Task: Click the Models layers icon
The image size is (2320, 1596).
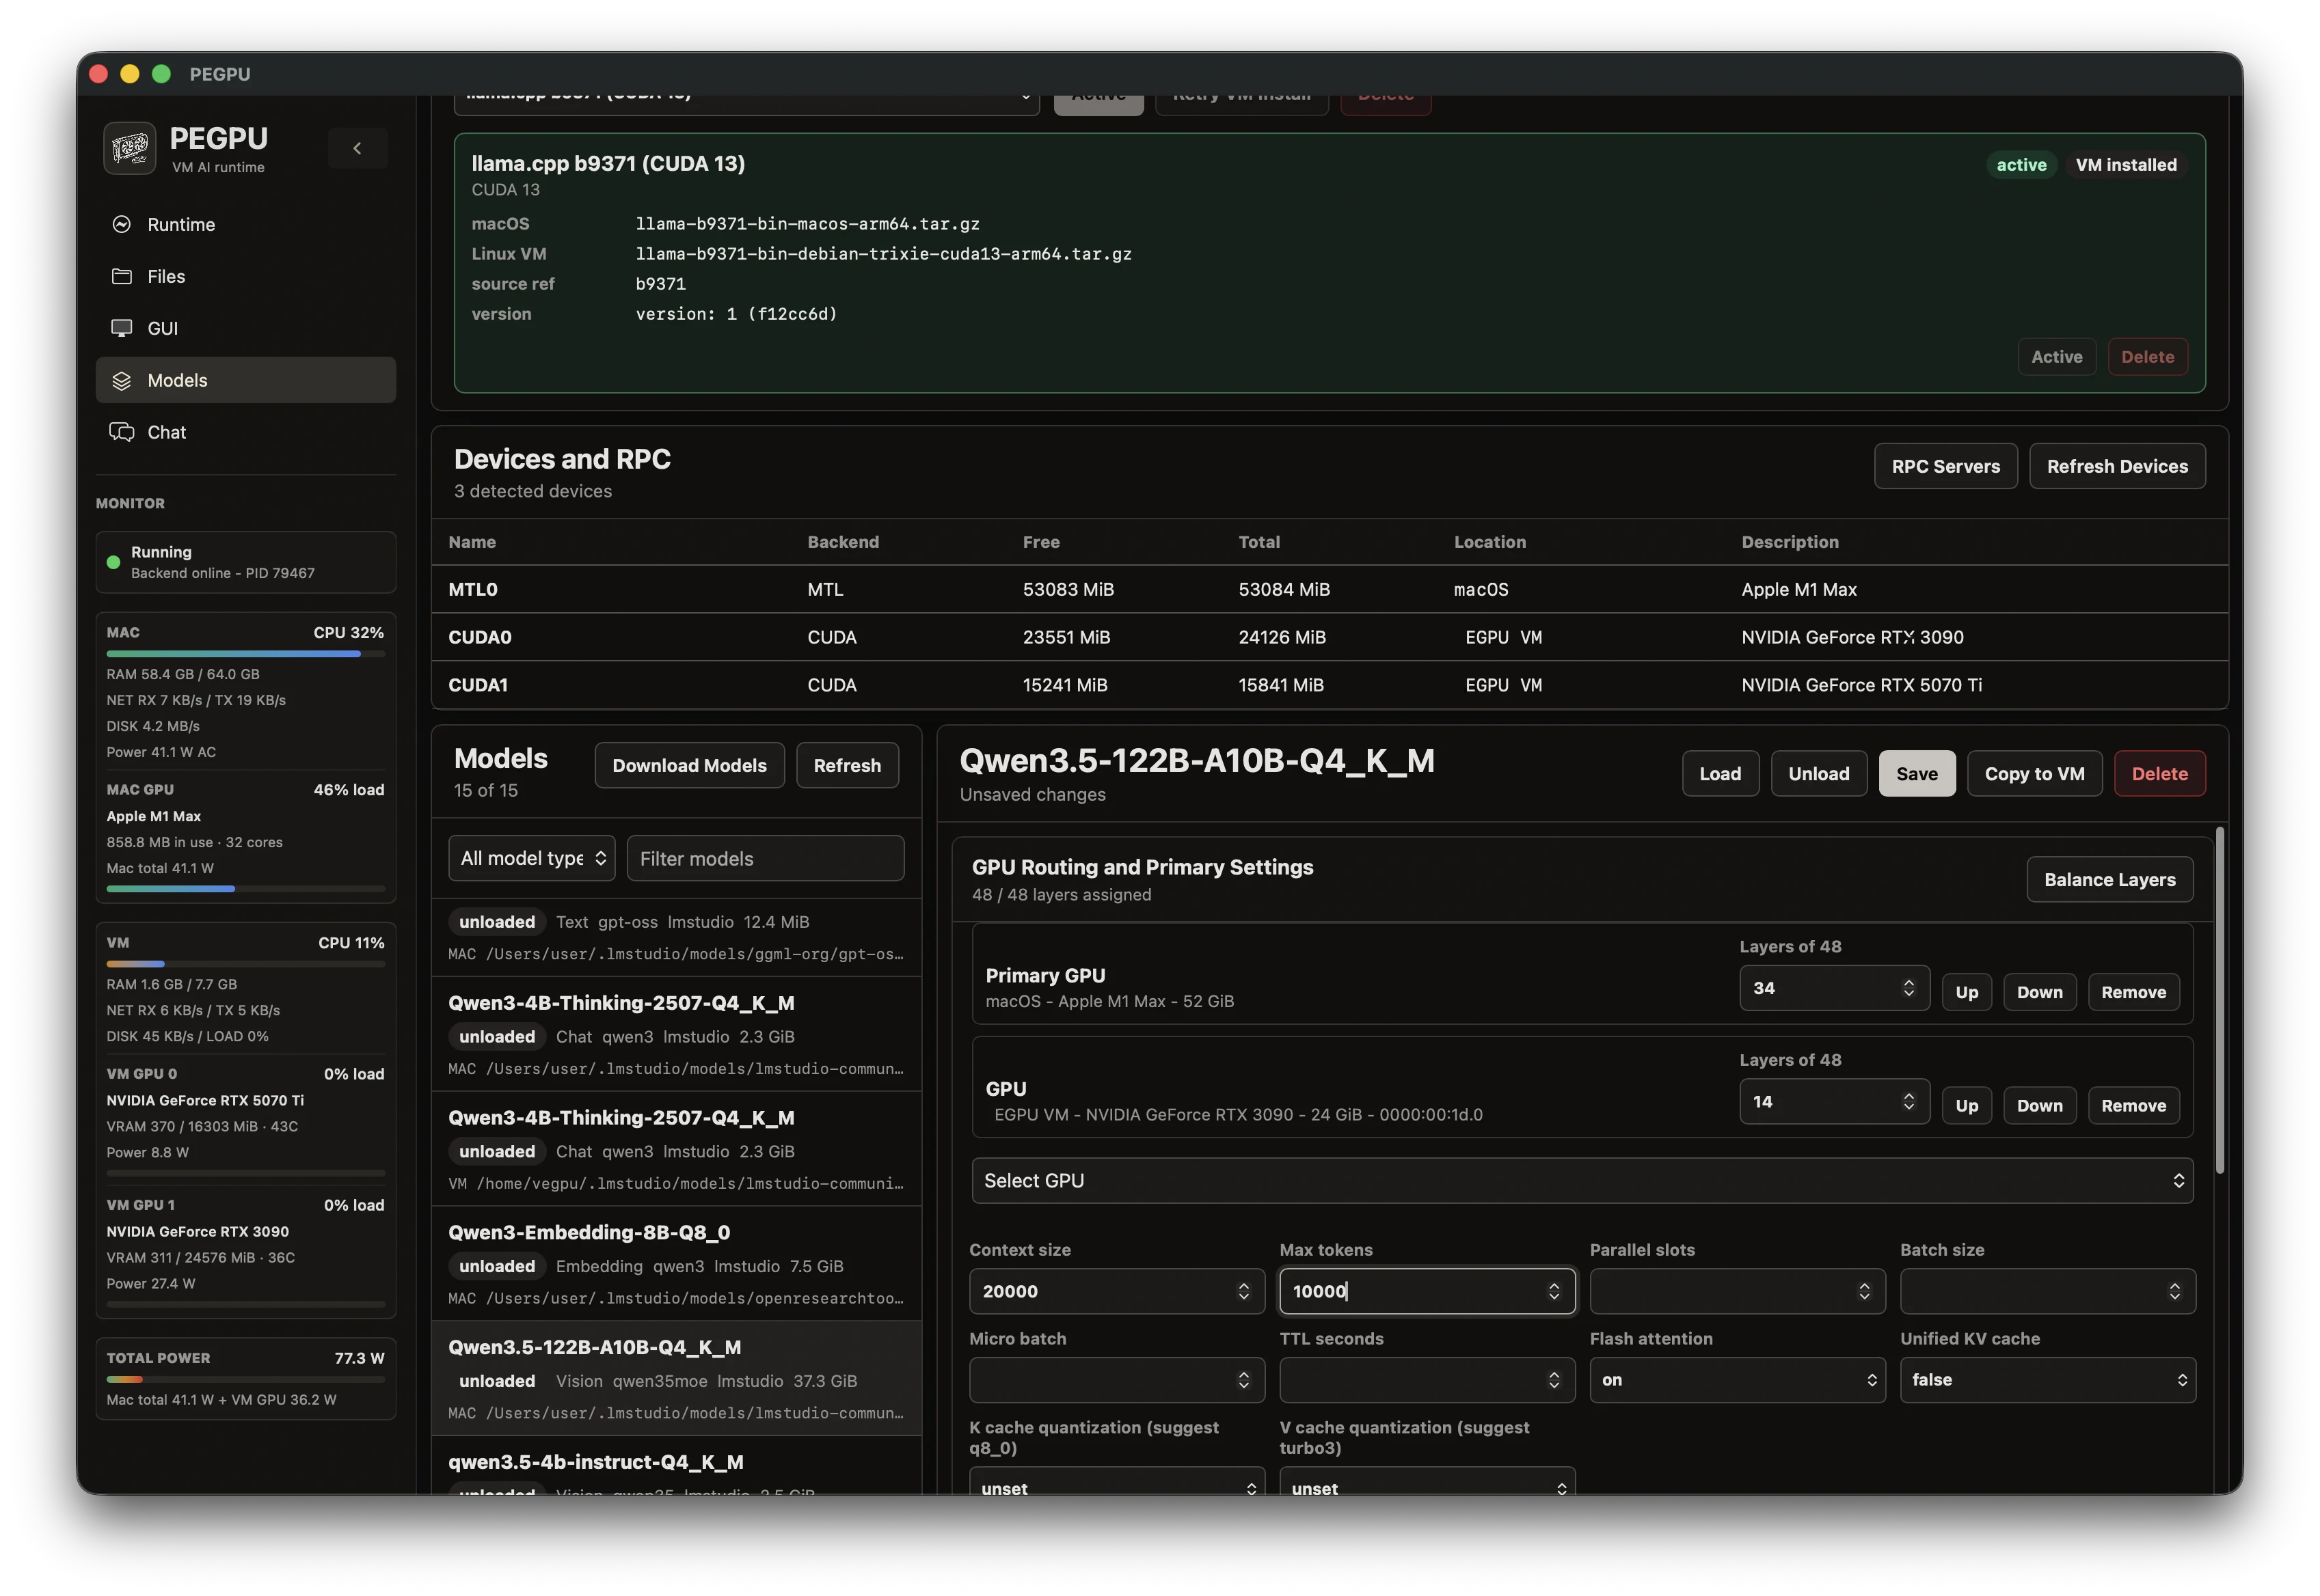Action: coord(122,380)
